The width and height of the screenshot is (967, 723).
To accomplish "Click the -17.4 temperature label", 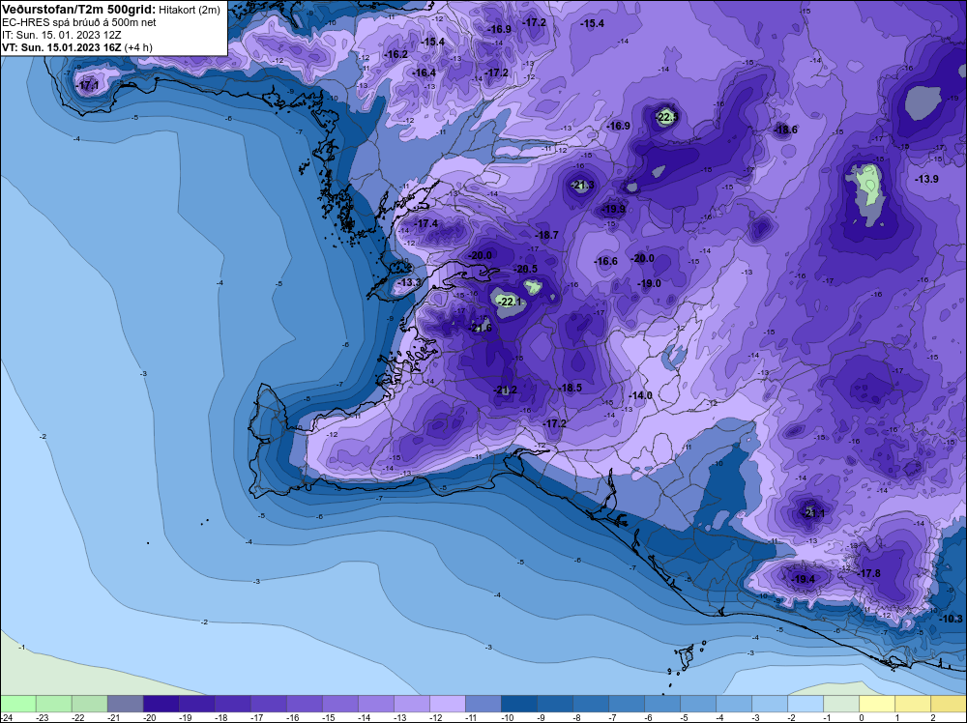I will coord(426,223).
